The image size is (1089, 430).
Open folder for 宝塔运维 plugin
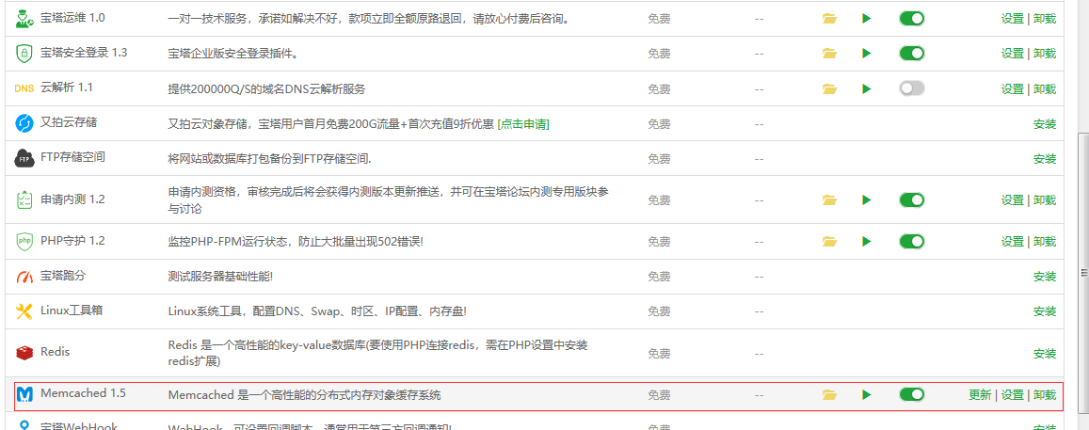pos(829,19)
